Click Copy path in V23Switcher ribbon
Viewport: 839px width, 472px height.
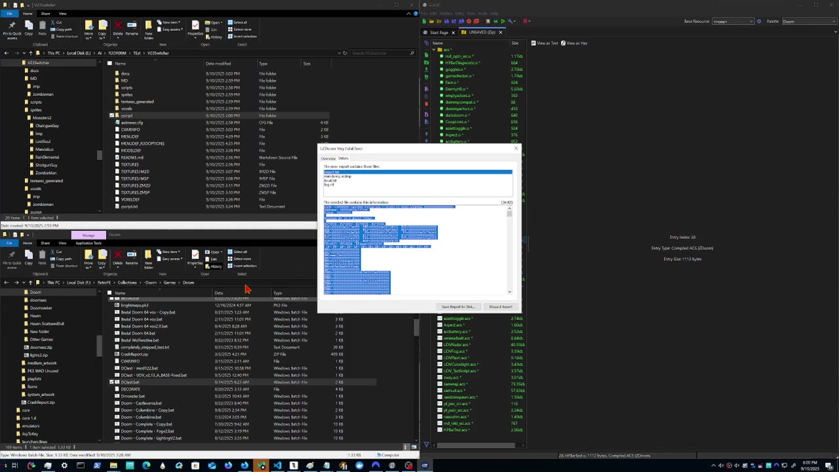coord(62,29)
